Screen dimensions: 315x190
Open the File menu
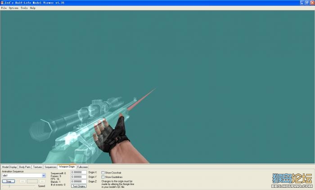click(x=4, y=8)
